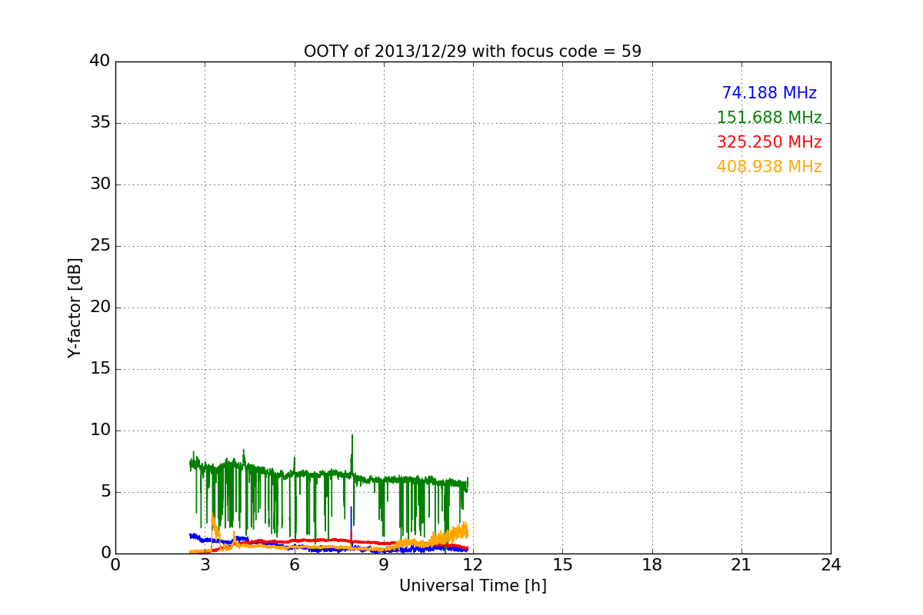Screen dimensions: 923x615
Task: Click the Y-factor [dB] axis label
Action: [x=74, y=307]
